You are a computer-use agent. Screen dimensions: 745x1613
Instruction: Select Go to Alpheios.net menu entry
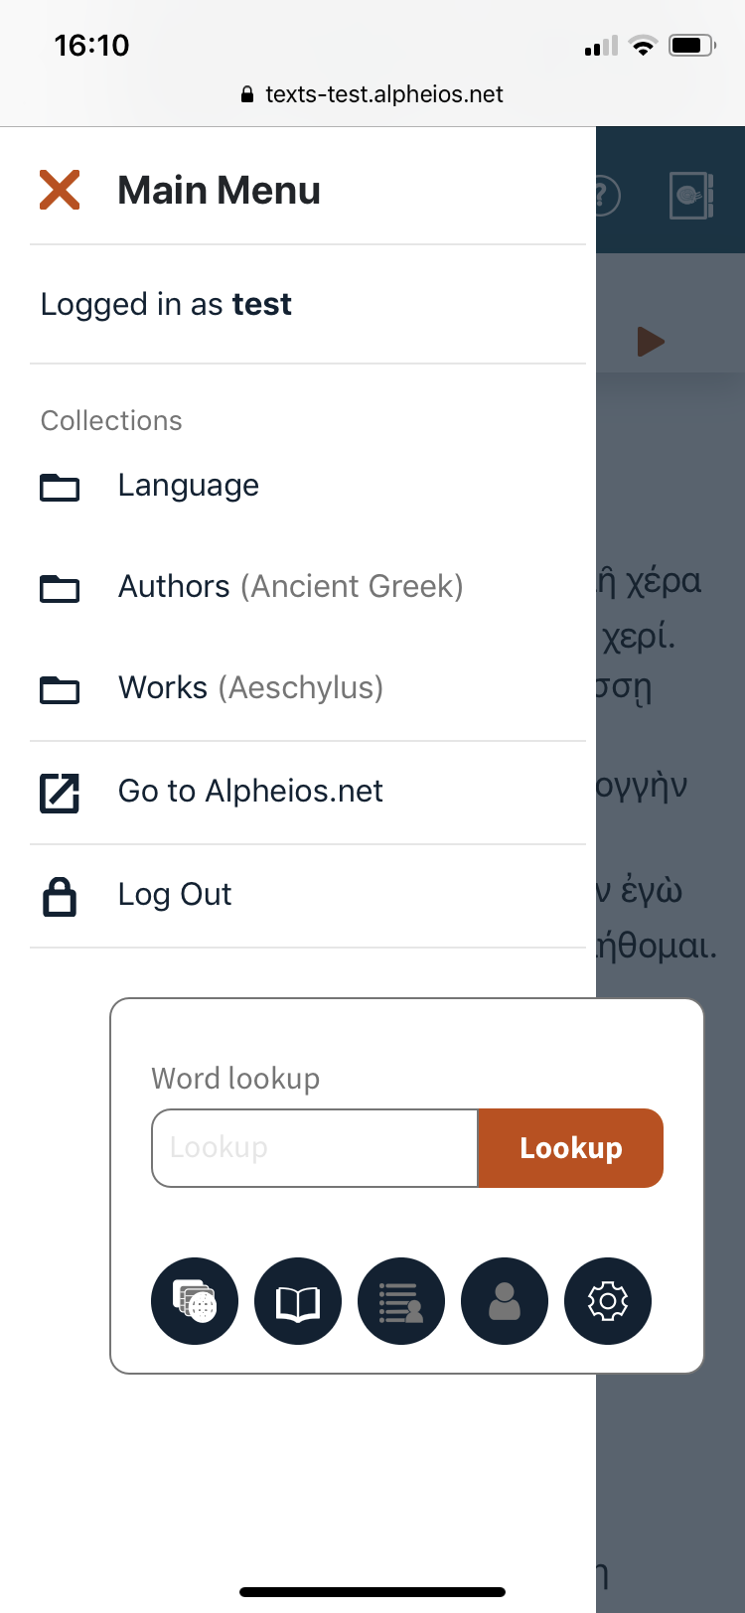249,792
